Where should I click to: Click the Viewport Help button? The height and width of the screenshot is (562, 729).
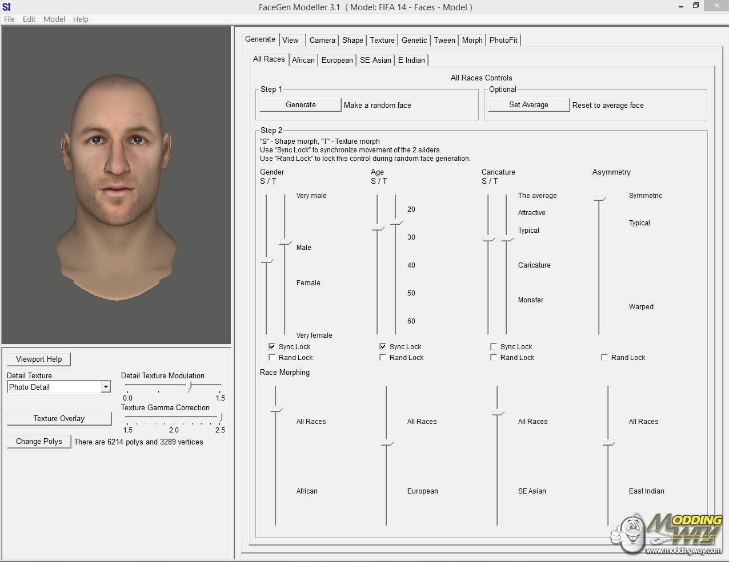click(x=39, y=359)
